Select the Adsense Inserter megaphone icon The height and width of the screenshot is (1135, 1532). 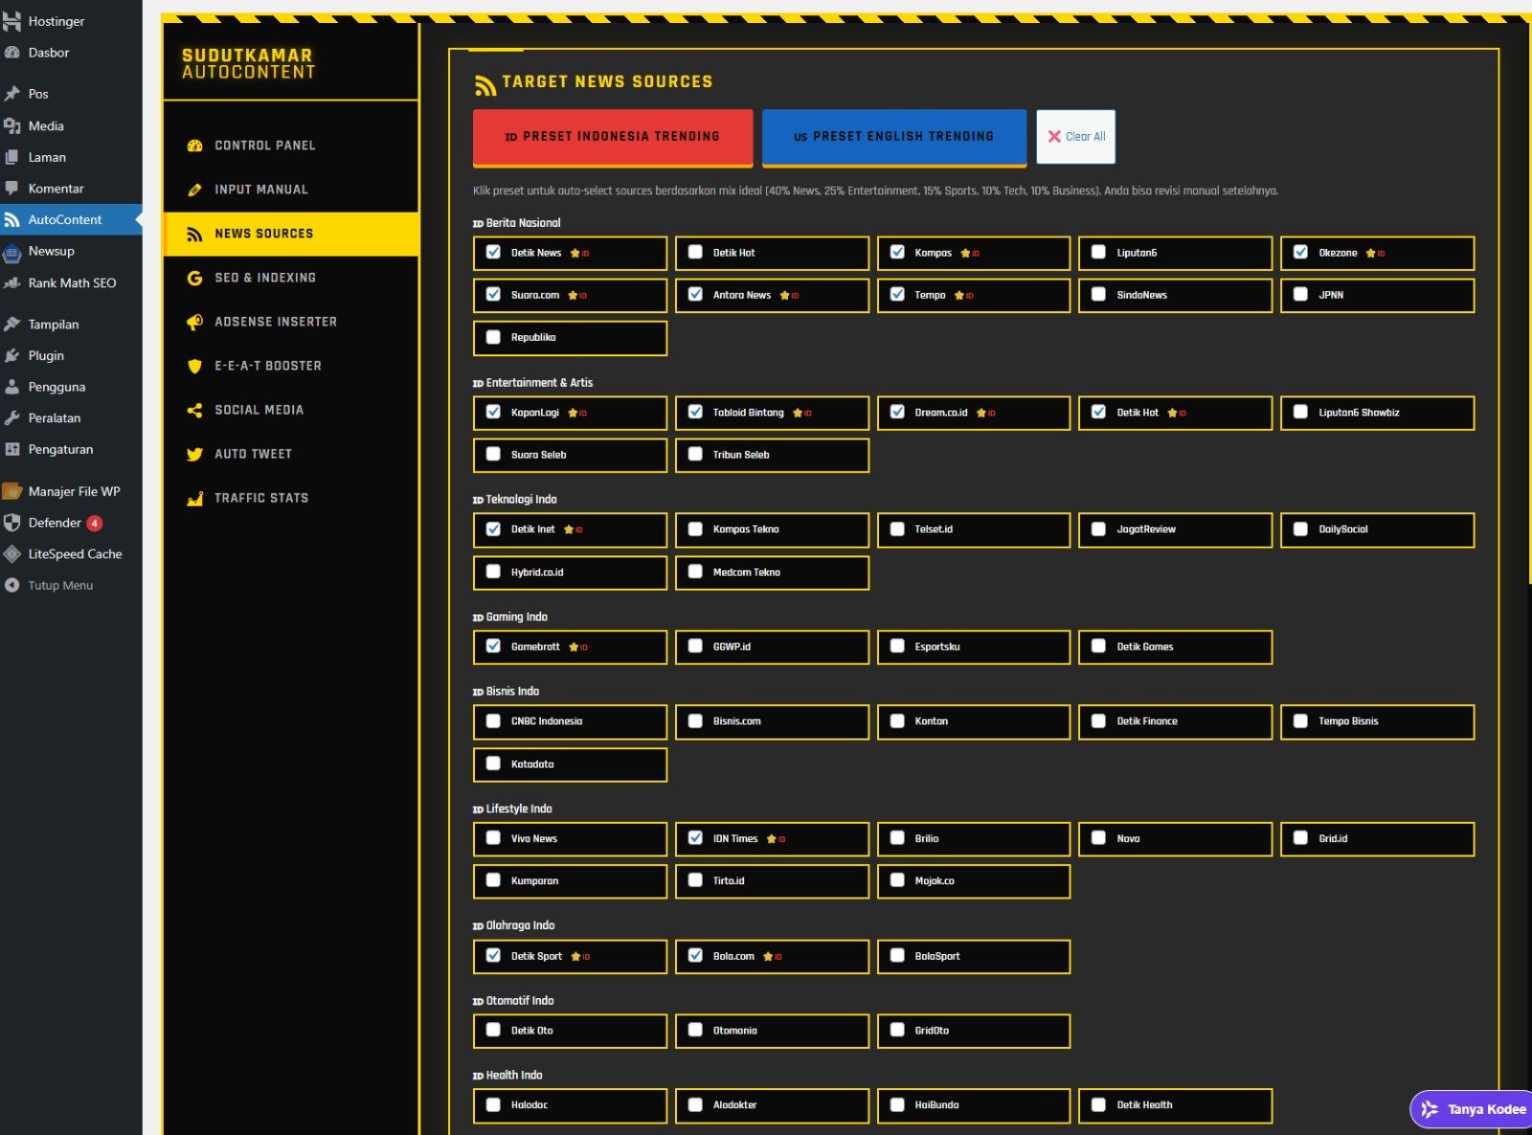(194, 321)
